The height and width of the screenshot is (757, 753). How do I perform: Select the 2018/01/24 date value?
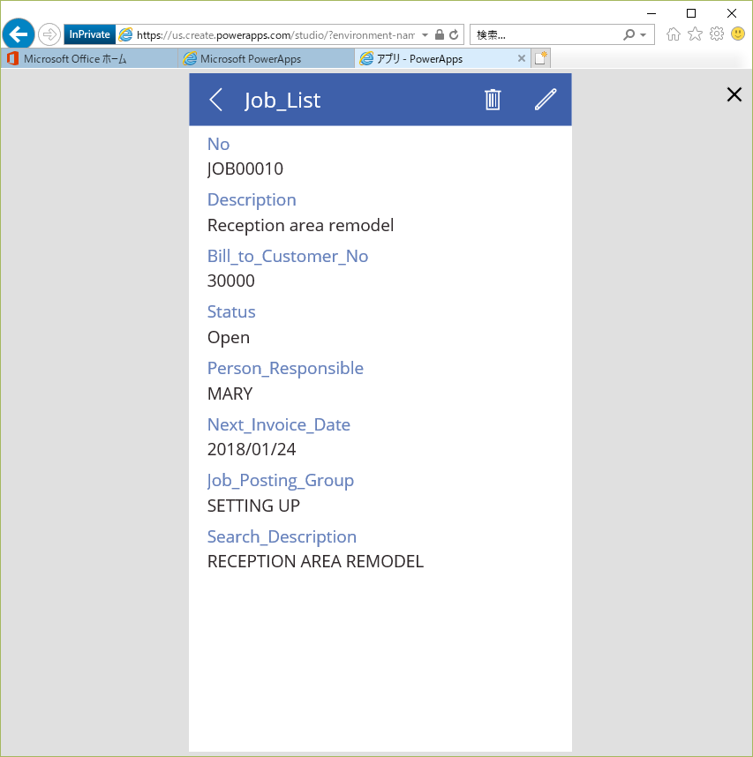(252, 449)
